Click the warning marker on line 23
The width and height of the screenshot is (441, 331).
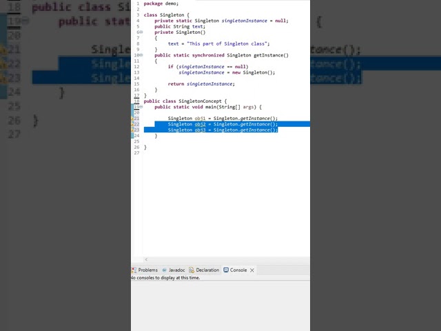tap(132, 130)
